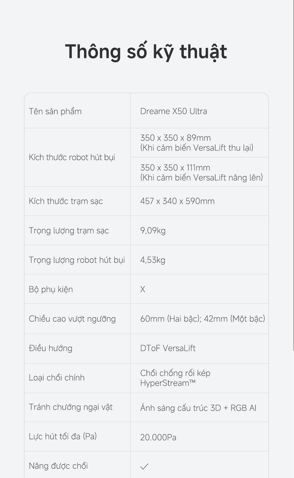Click the Kích thước trạm sạc label

[66, 201]
